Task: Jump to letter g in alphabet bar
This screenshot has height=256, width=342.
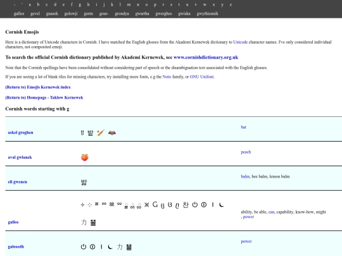Action: click(x=80, y=4)
